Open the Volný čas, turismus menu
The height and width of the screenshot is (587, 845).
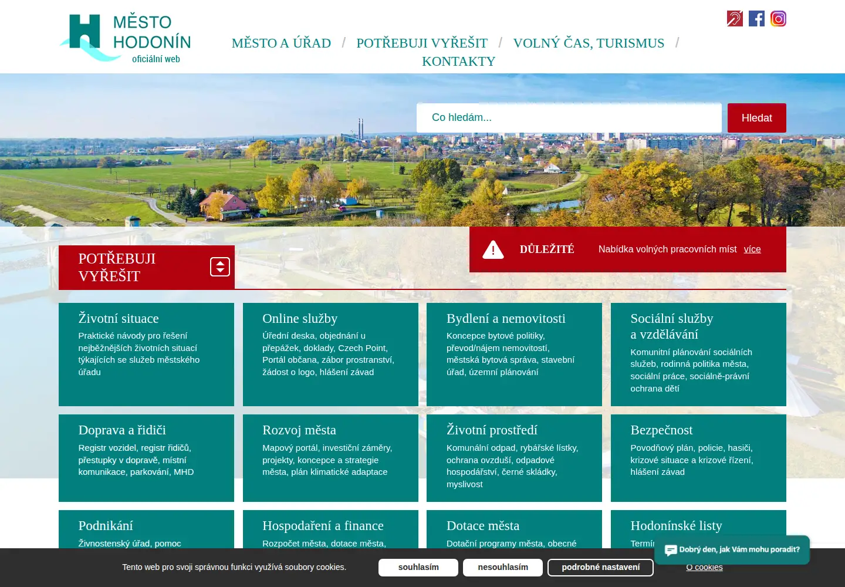pos(589,43)
